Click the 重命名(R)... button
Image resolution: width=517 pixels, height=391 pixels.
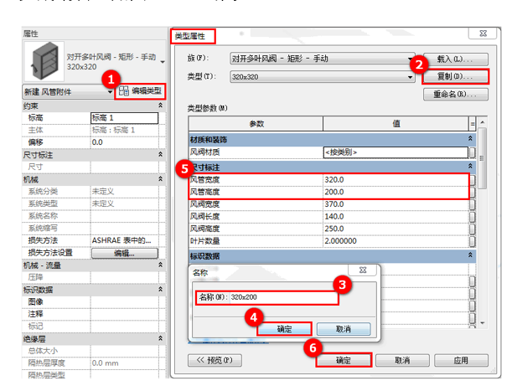(x=455, y=95)
